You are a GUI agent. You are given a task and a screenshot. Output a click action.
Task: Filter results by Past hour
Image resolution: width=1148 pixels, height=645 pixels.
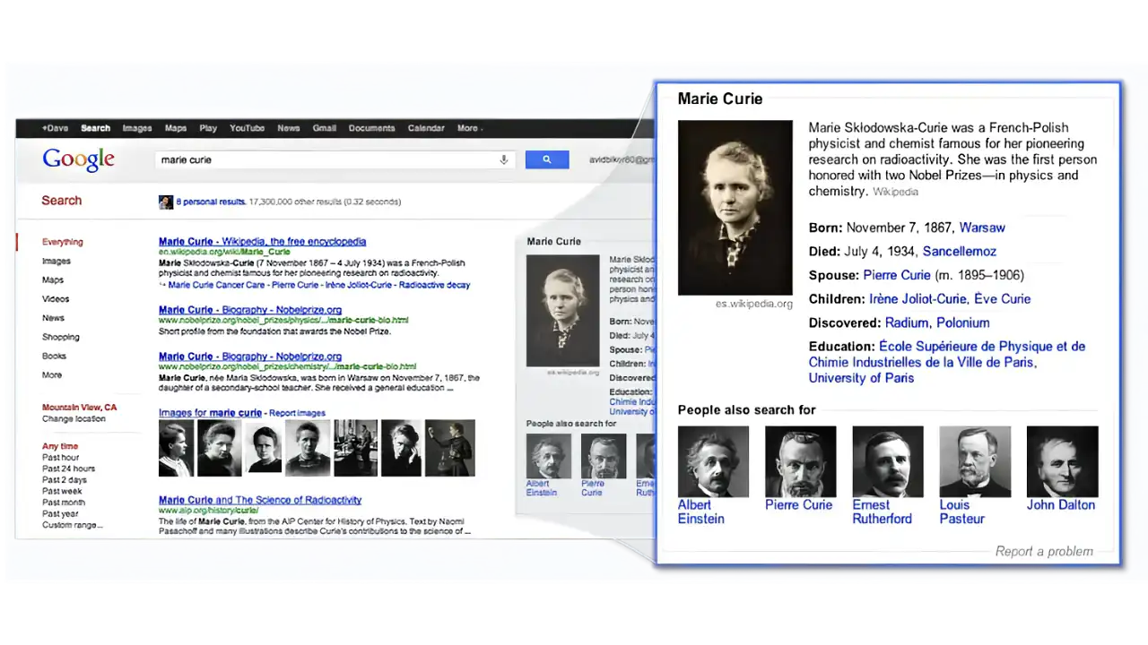pos(61,457)
